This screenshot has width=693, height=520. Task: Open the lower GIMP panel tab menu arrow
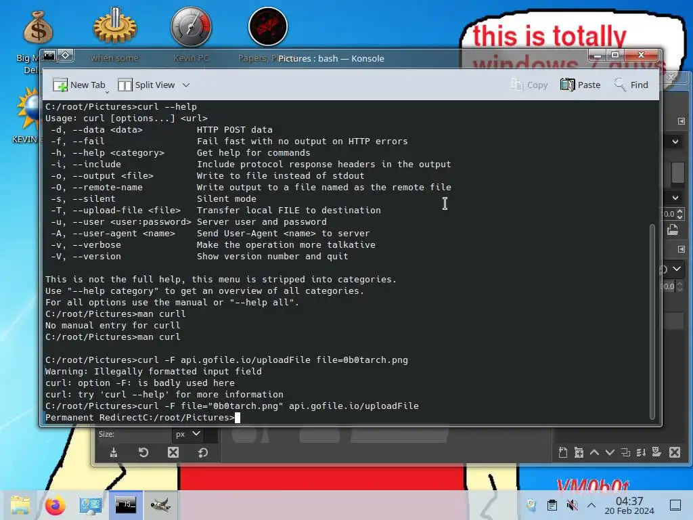[x=681, y=249]
